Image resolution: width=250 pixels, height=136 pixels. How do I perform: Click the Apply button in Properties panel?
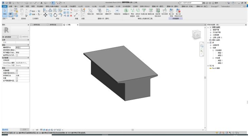tap(24, 130)
